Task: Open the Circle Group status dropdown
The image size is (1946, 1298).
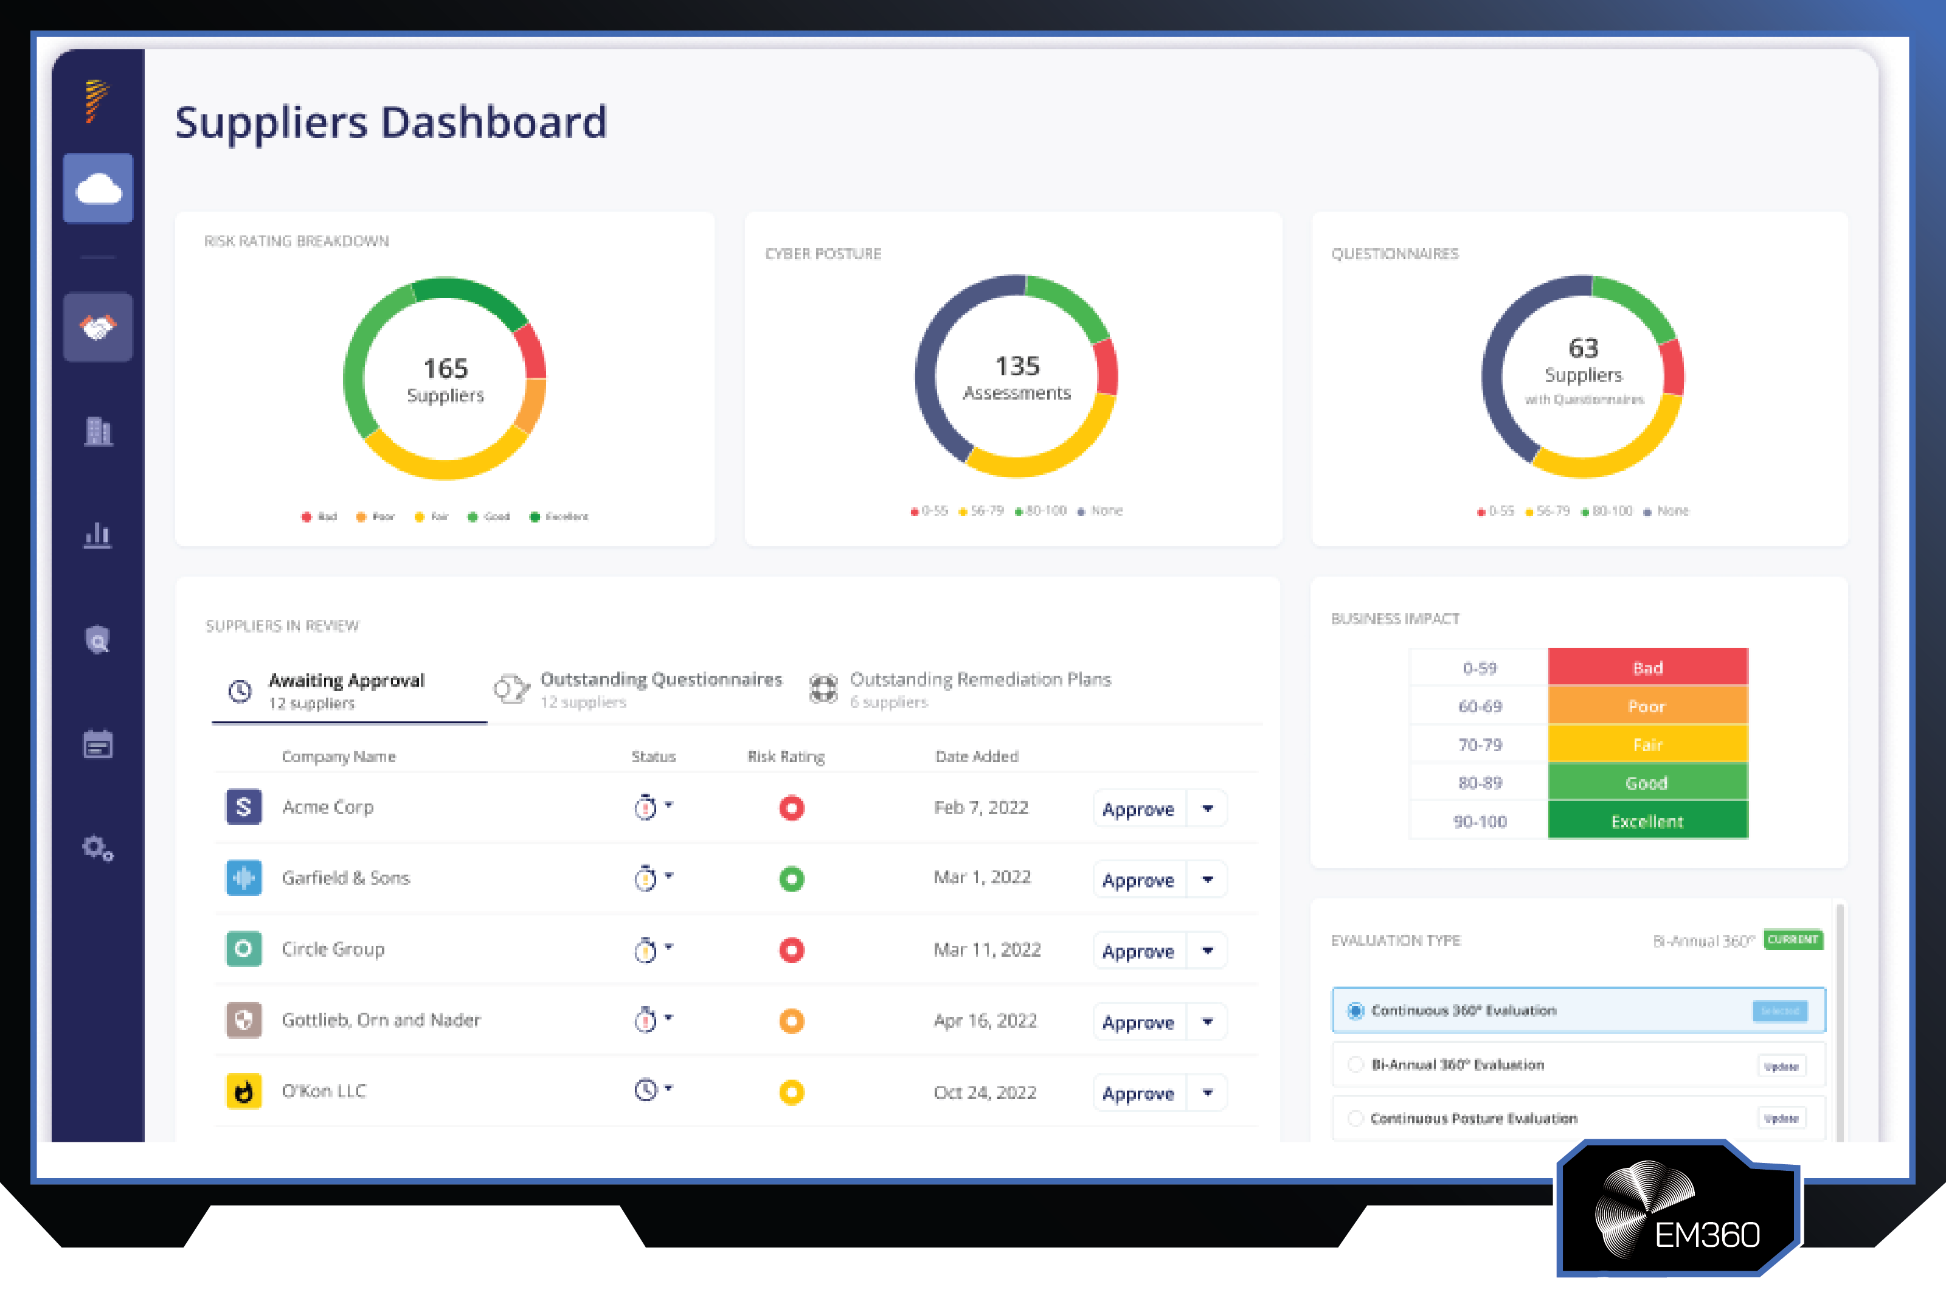Action: (x=654, y=949)
